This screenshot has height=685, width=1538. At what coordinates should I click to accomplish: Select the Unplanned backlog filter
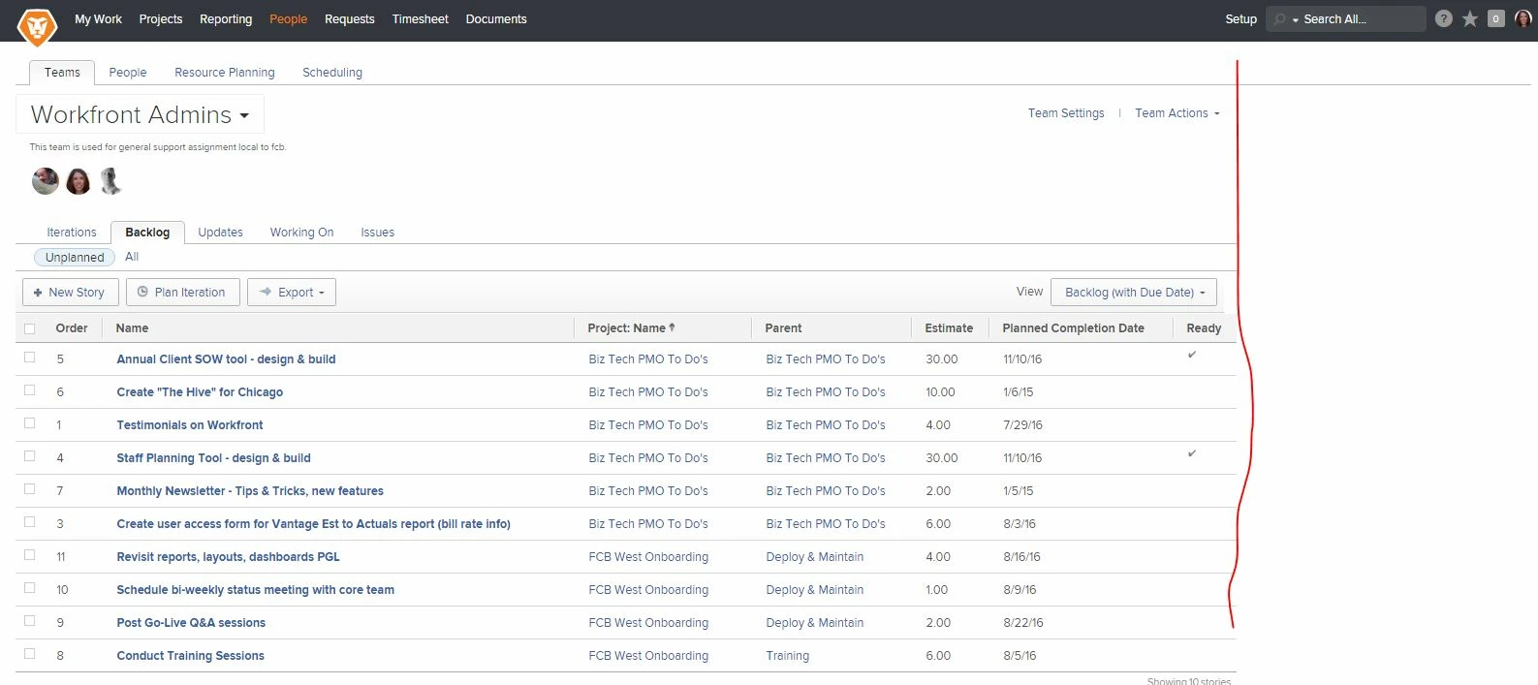[75, 258]
